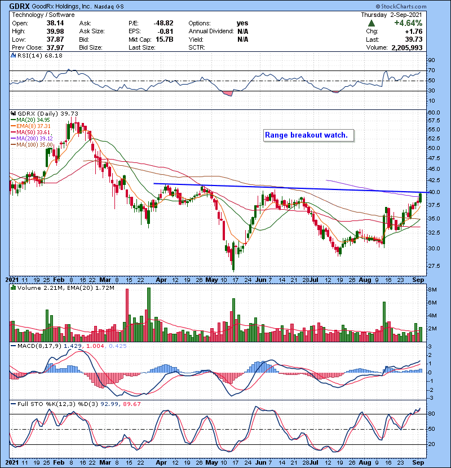Click the P/E value -48.82
This screenshot has width=451, height=468.
tap(163, 23)
